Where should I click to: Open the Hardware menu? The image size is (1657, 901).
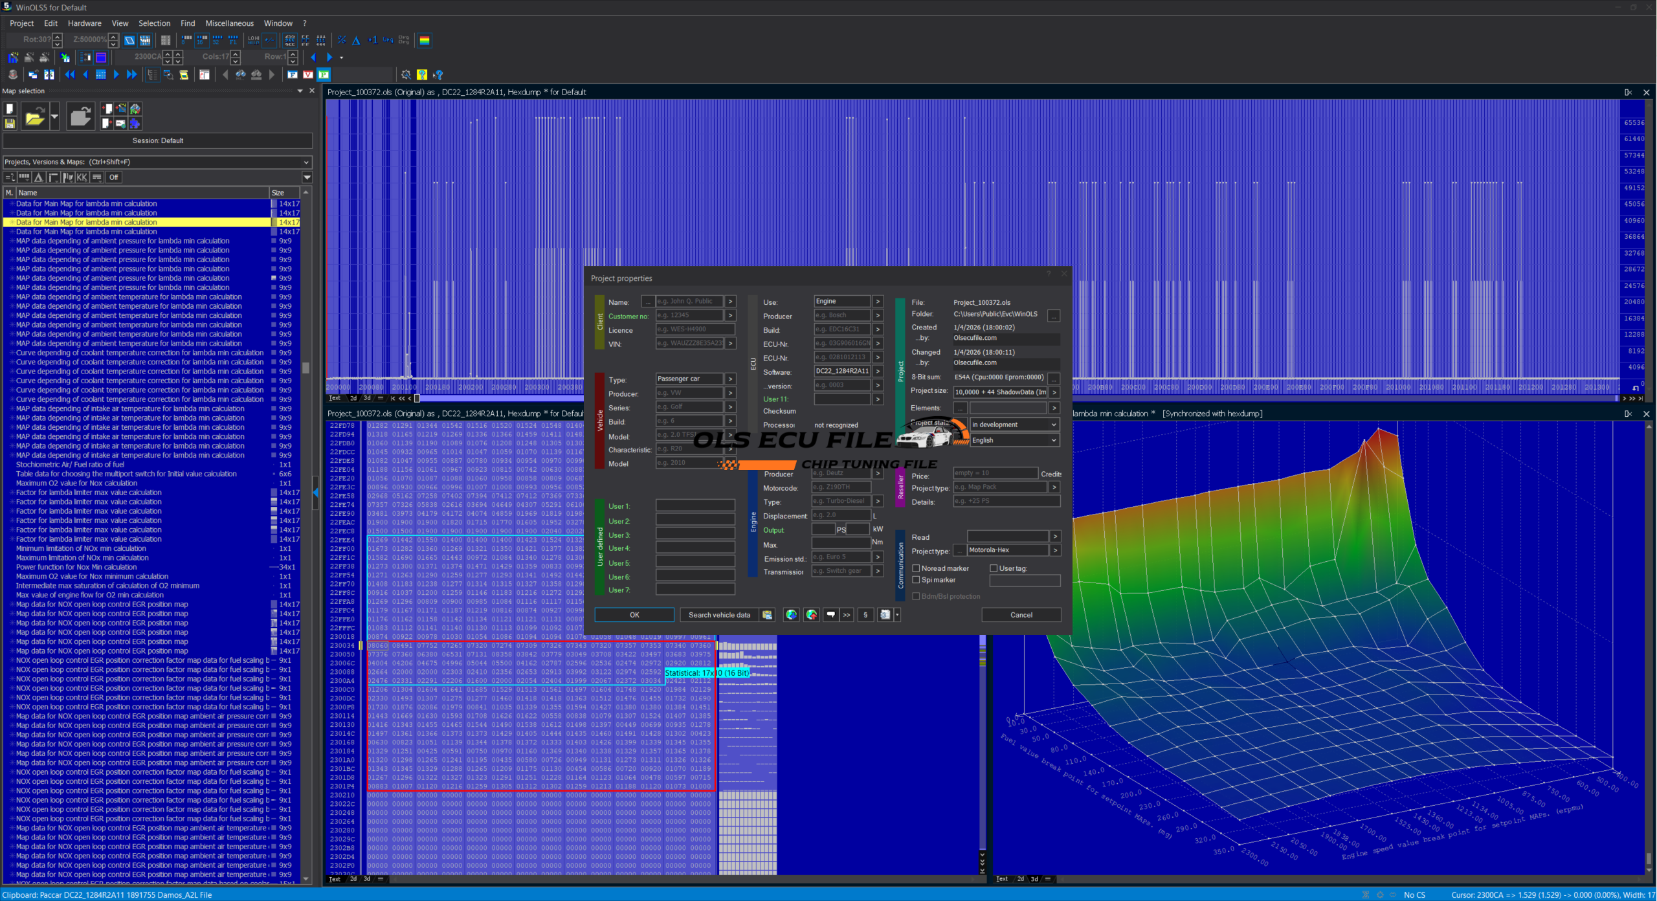pyautogui.click(x=84, y=23)
